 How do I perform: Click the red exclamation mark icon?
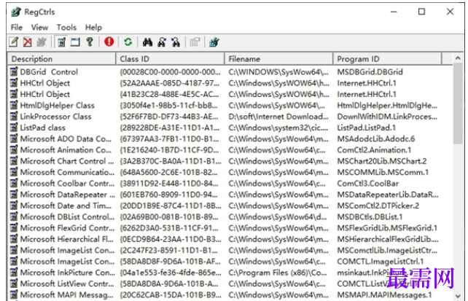pyautogui.click(x=109, y=42)
